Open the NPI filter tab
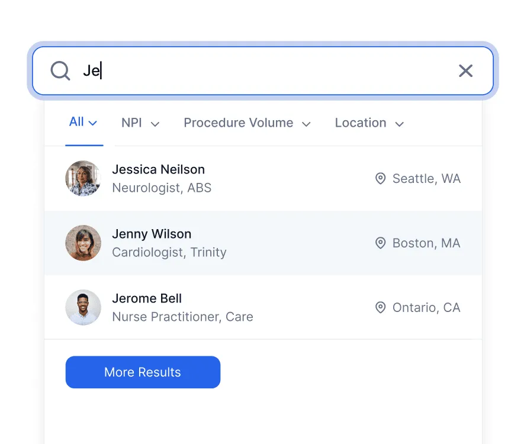The width and height of the screenshot is (527, 444). [x=140, y=123]
